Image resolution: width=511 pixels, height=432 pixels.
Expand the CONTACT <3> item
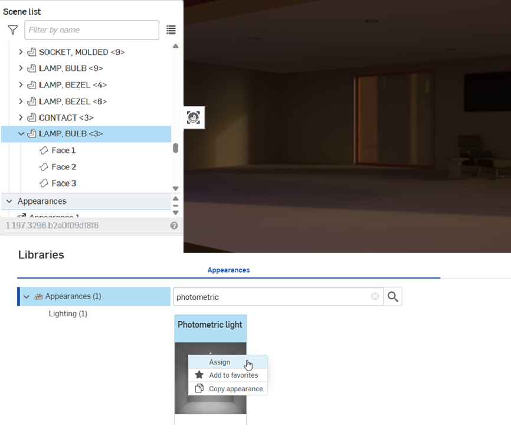(x=21, y=117)
